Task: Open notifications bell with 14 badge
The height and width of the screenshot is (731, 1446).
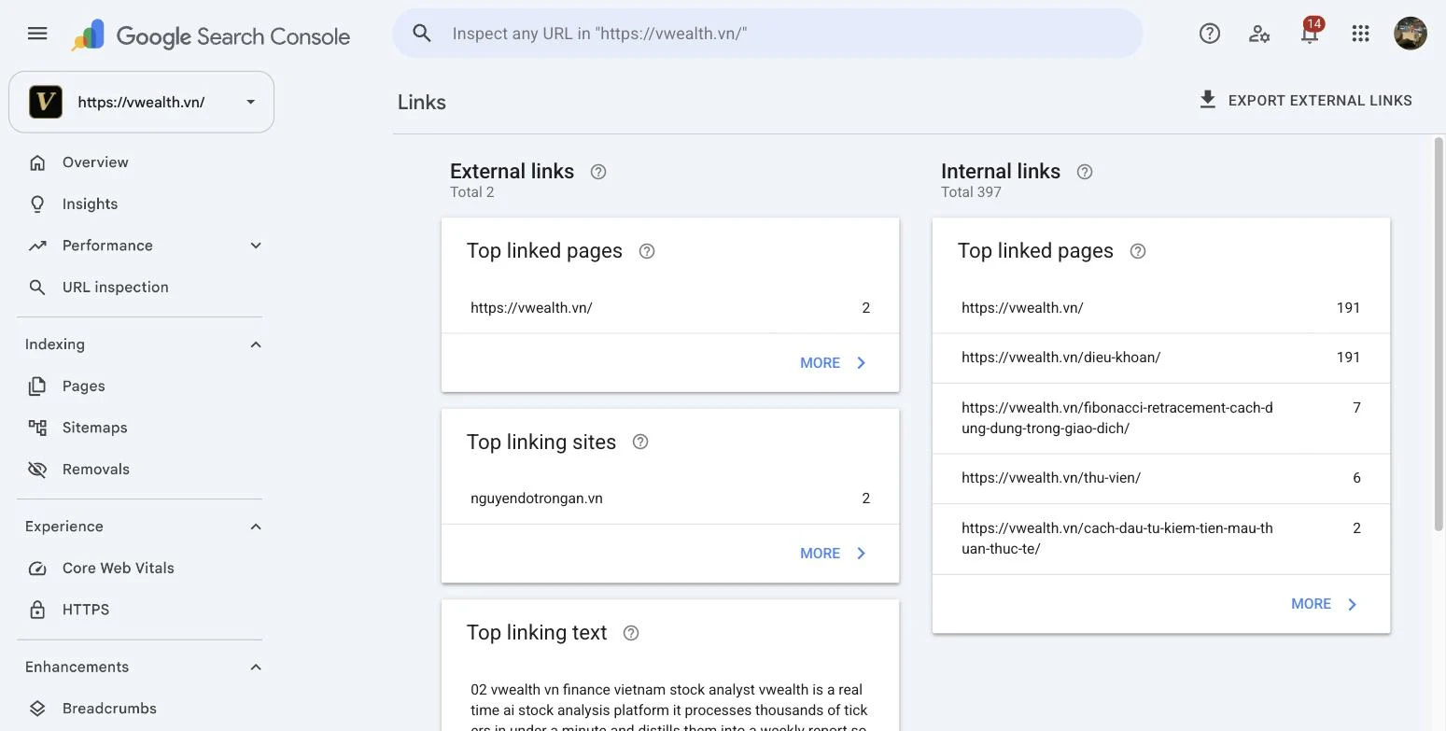Action: [1310, 33]
